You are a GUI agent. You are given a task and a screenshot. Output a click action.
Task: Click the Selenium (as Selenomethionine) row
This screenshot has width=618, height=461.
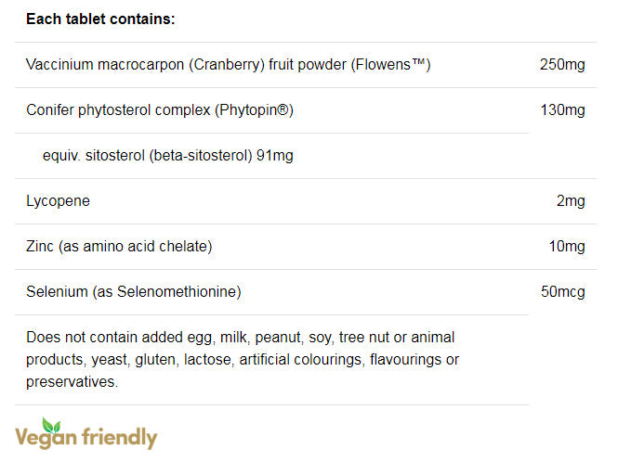click(x=134, y=292)
